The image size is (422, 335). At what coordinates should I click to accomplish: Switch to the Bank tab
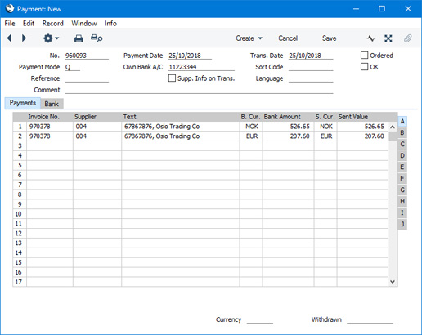click(52, 104)
